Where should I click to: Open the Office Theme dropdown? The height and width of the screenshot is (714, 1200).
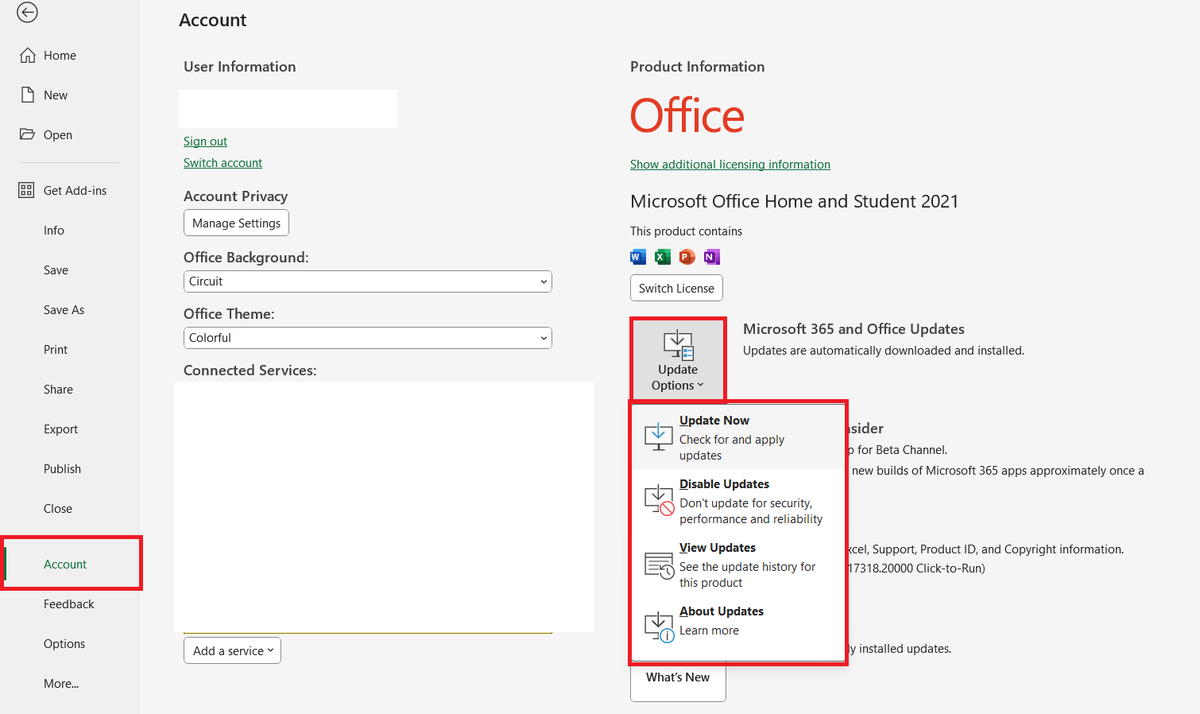click(x=367, y=338)
